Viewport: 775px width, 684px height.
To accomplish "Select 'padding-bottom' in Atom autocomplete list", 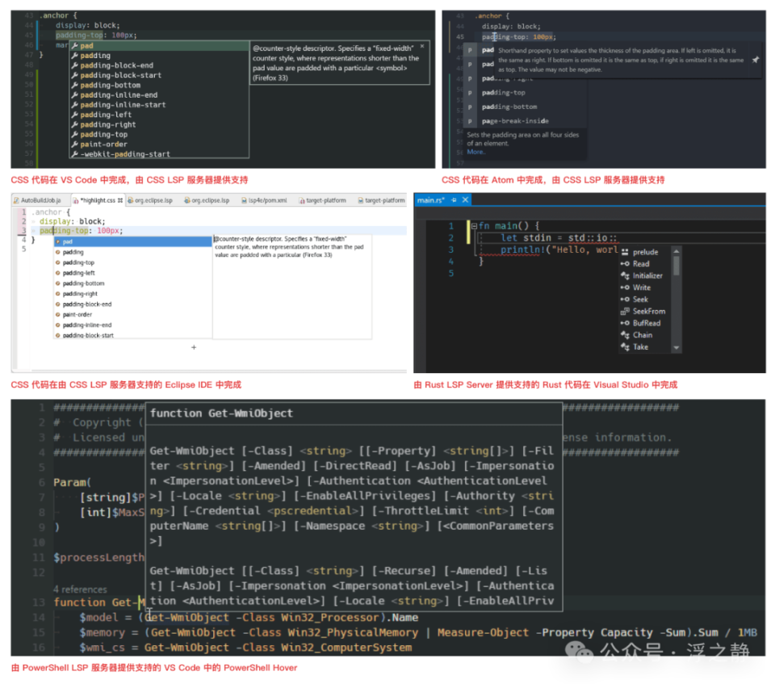I will pyautogui.click(x=526, y=107).
